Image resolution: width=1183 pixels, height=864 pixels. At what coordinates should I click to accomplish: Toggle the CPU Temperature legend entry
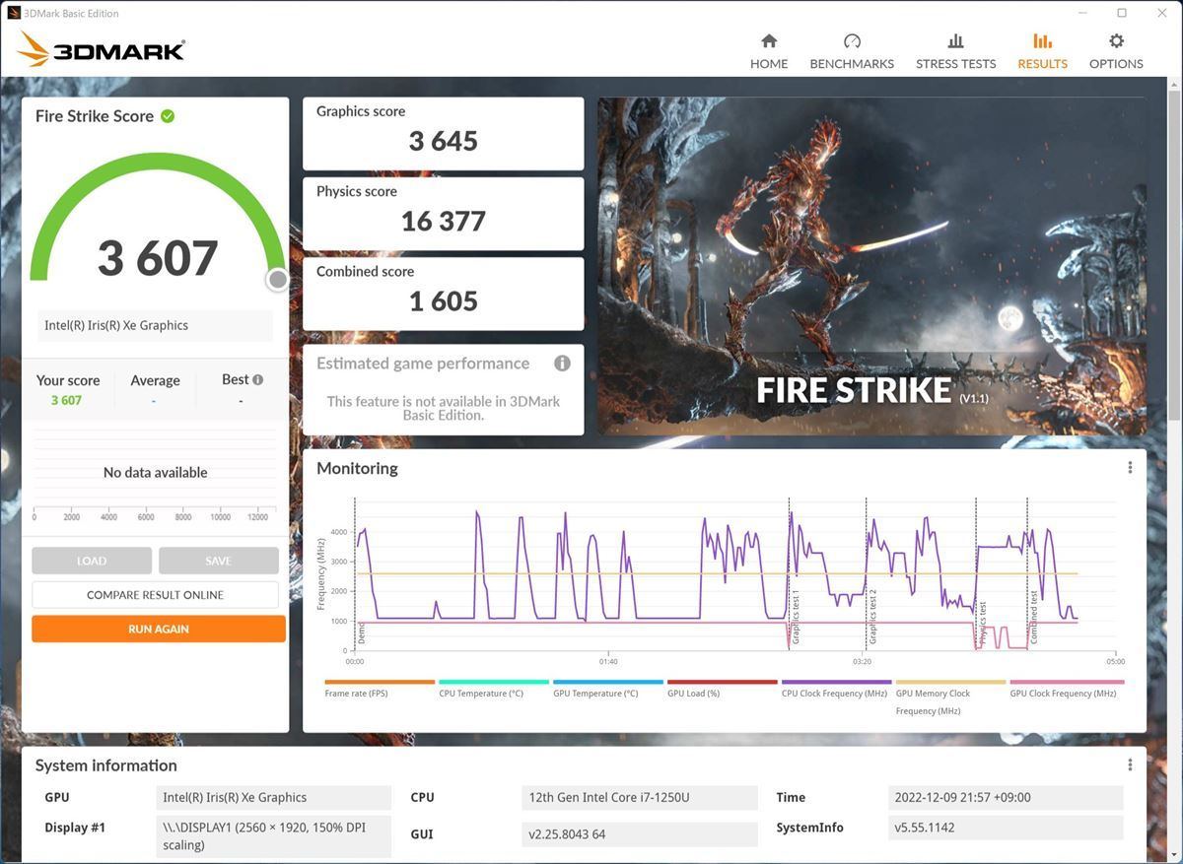pyautogui.click(x=494, y=688)
